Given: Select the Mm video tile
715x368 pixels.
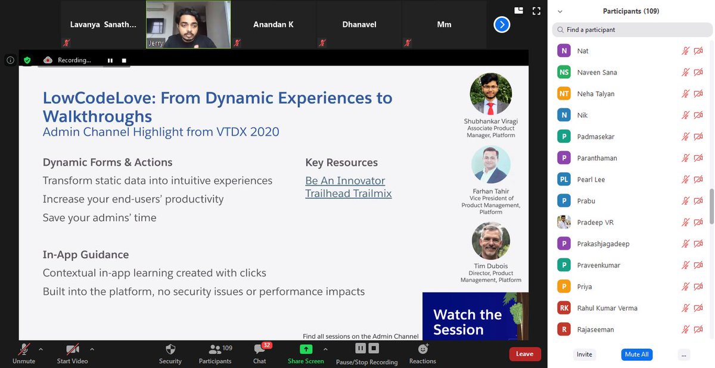Looking at the screenshot, I should point(444,24).
